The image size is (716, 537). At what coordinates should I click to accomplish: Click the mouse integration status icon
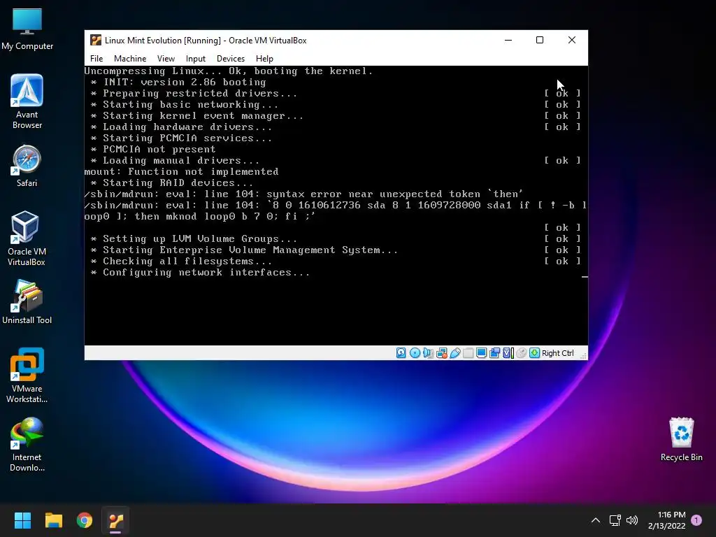point(521,353)
